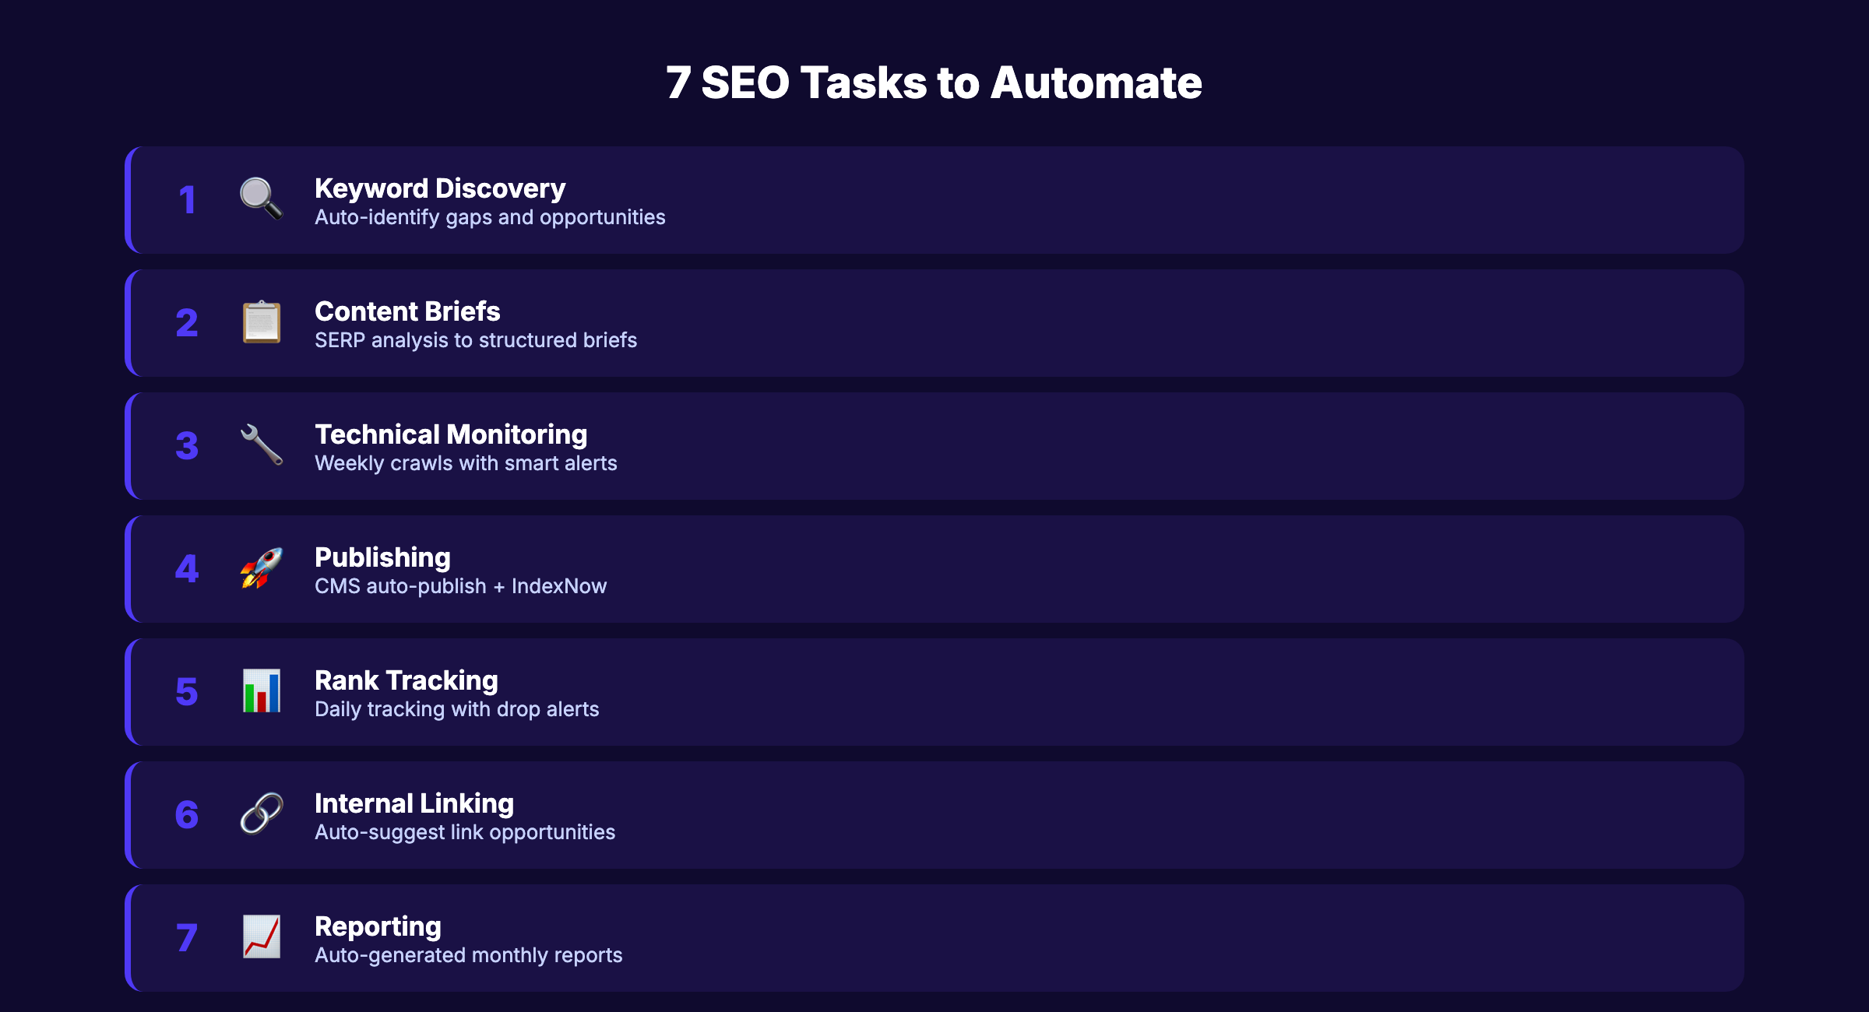Viewport: 1869px width, 1012px height.
Task: Select the clipboard icon for Content Briefs
Action: pos(262,323)
